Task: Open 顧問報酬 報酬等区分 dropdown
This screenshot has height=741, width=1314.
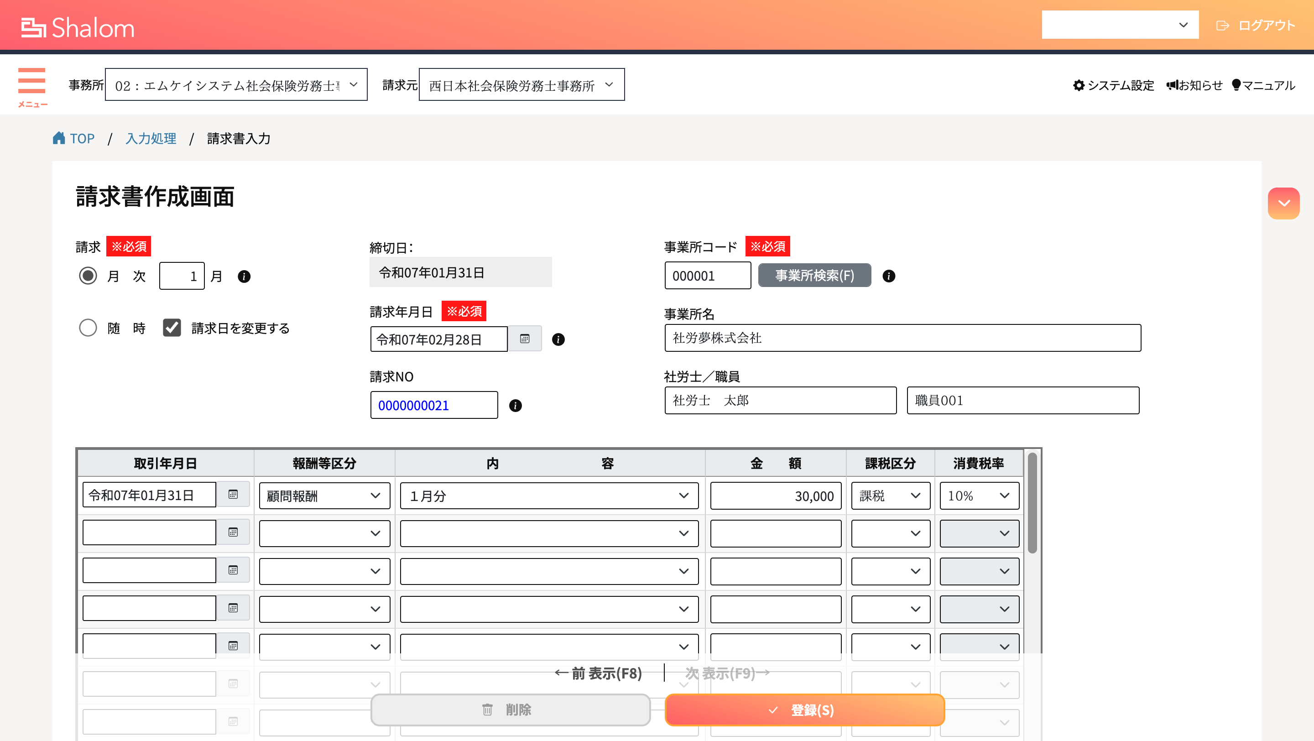Action: click(324, 496)
